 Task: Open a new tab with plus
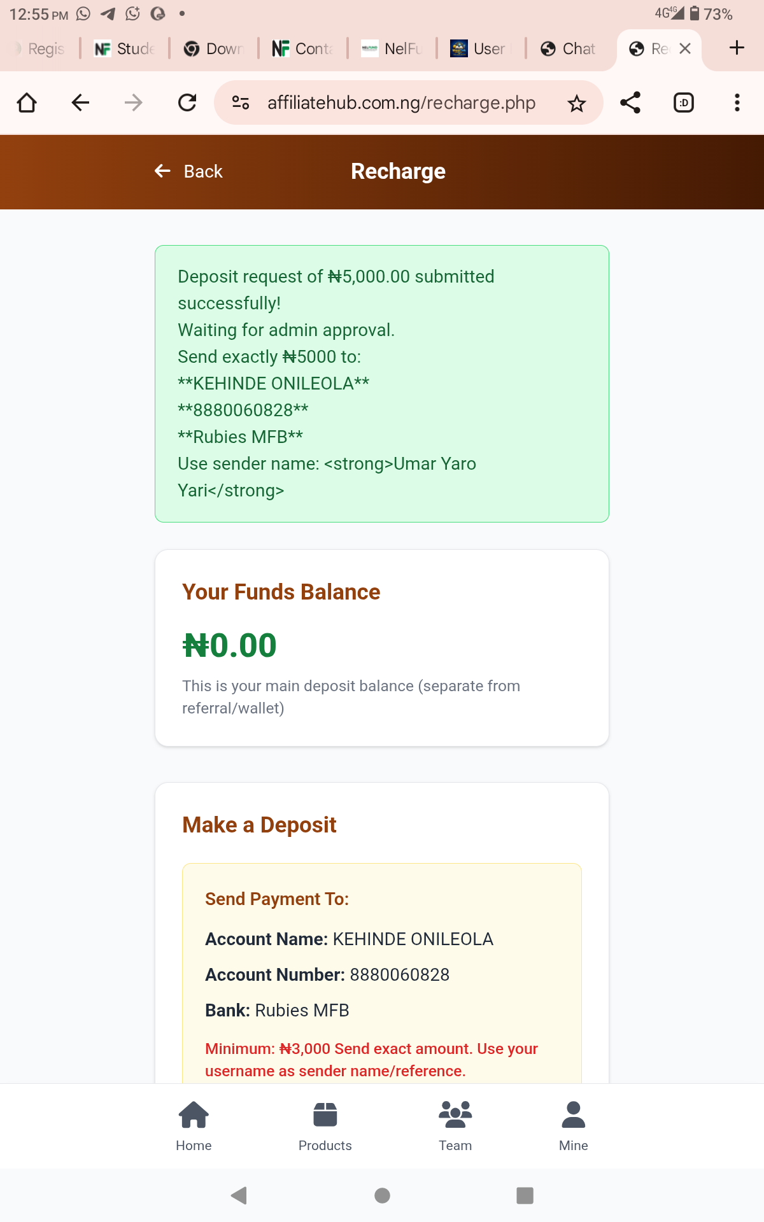pos(737,48)
